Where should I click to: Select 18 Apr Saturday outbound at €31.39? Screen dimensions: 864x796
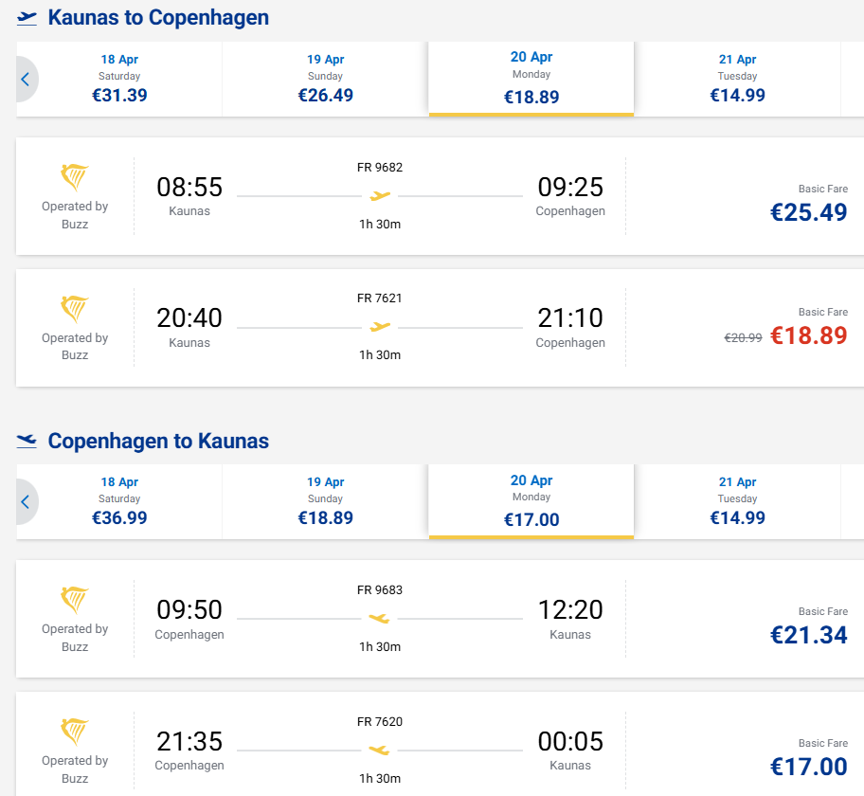[x=119, y=79]
